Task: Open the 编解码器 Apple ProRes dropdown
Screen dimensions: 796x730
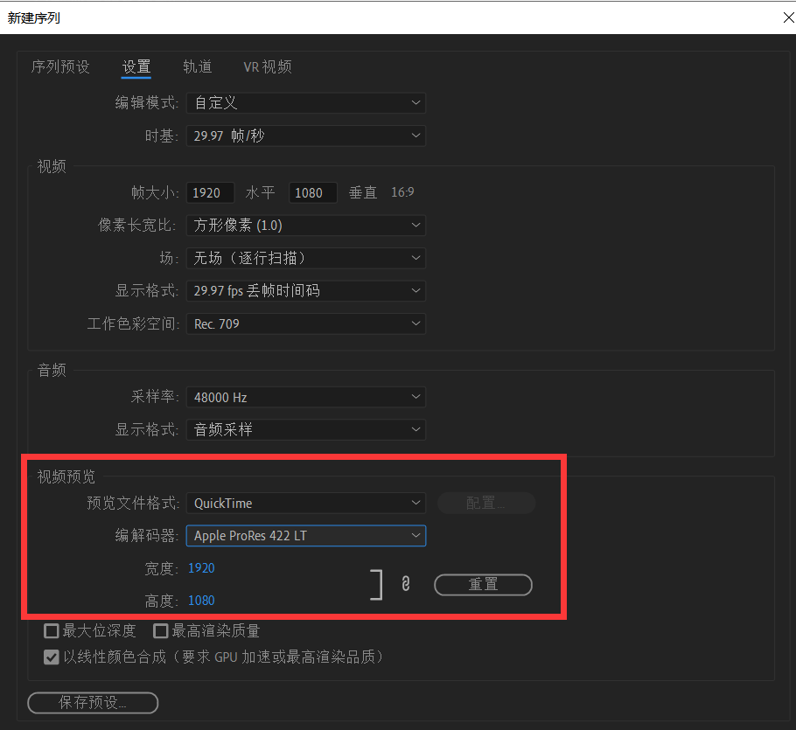Action: [x=306, y=536]
